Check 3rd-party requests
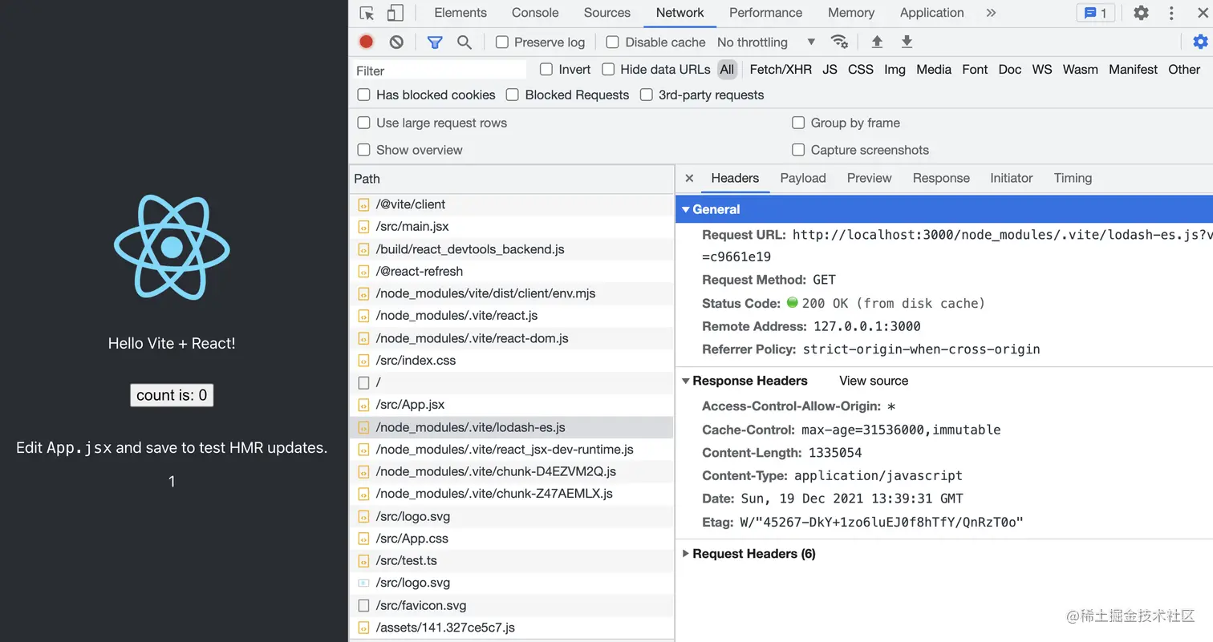 [x=646, y=95]
